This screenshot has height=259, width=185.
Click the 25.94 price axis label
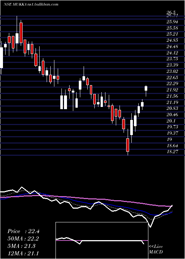172,22
